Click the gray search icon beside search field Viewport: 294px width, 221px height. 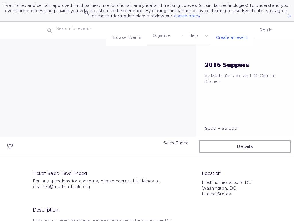[50, 31]
